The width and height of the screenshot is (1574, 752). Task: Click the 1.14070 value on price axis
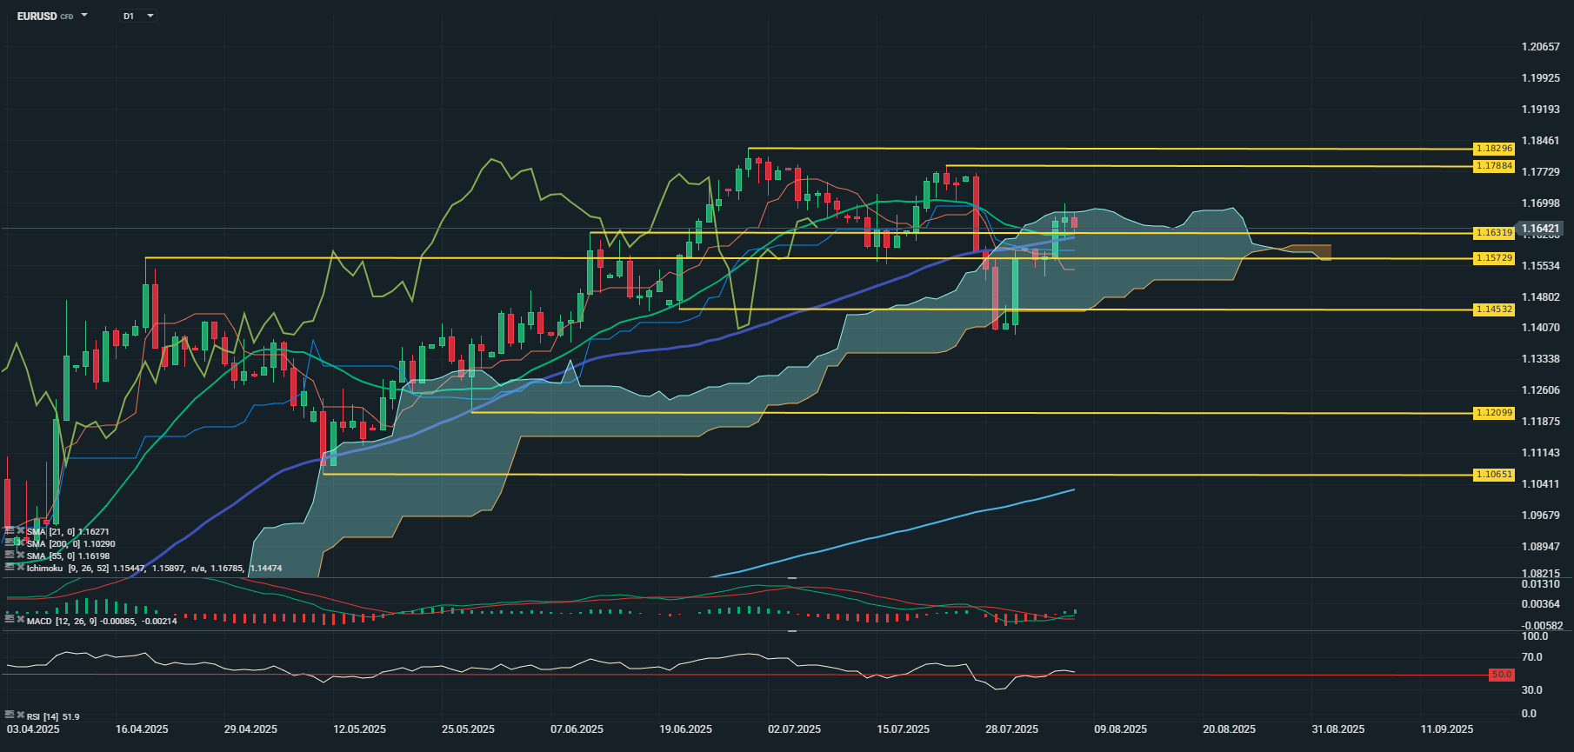[1540, 328]
